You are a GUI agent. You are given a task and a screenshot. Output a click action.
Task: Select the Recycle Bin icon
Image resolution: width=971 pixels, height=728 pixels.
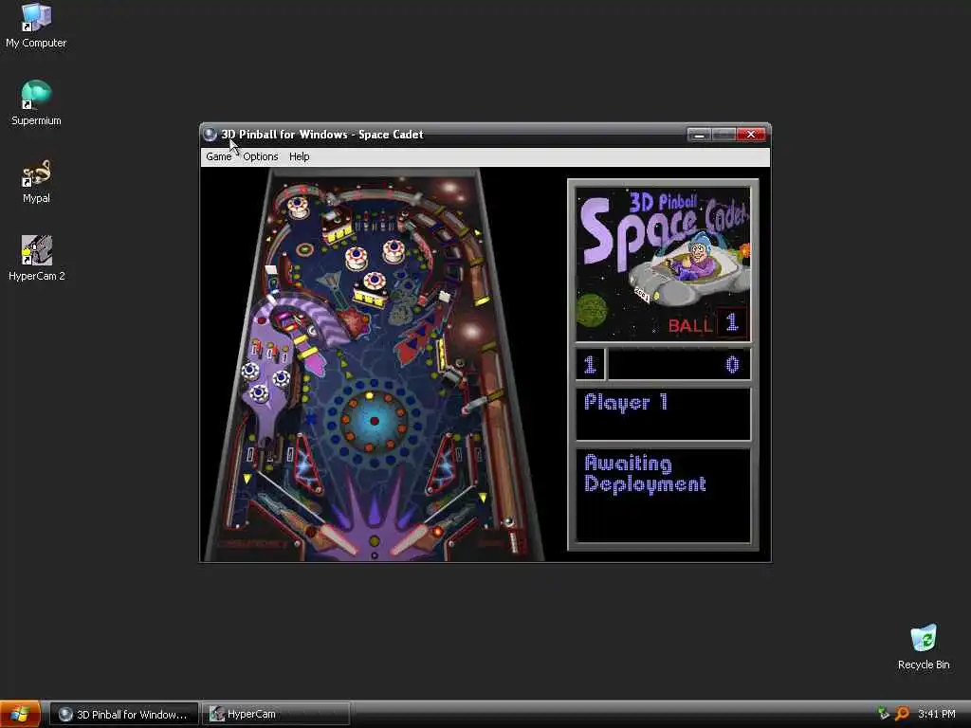[924, 646]
